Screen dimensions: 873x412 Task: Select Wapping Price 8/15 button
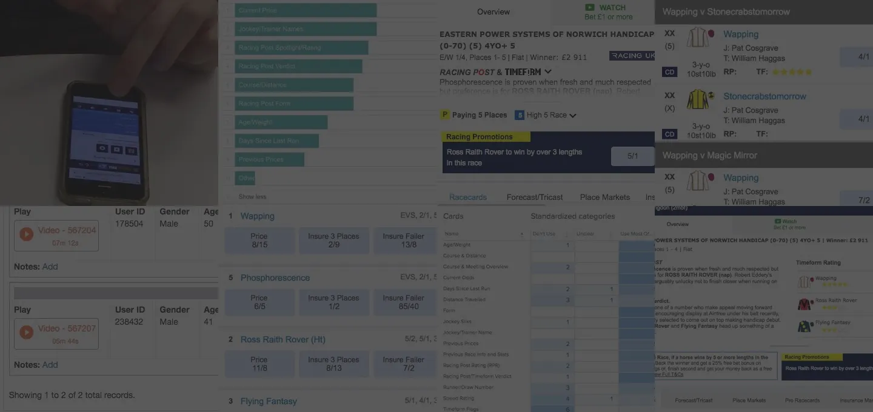pos(259,241)
